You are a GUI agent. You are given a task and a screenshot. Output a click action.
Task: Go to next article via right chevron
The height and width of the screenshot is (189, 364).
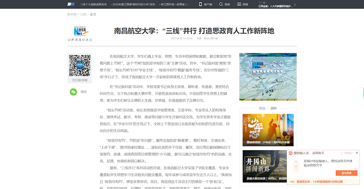(x=294, y=5)
